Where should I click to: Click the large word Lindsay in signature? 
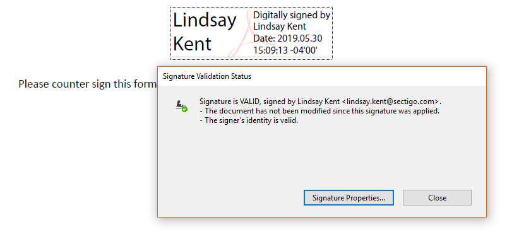pyautogui.click(x=205, y=20)
